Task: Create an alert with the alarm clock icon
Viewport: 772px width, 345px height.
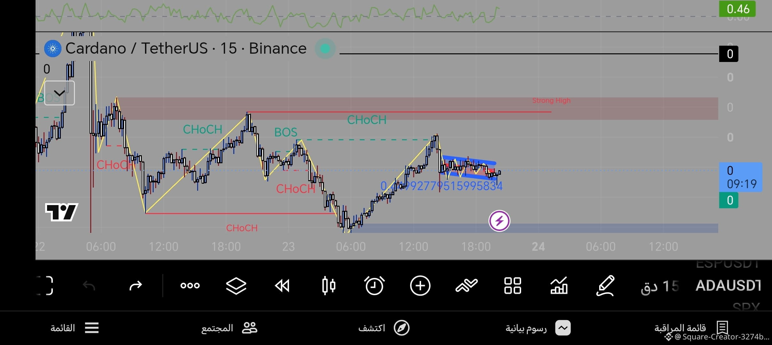Action: coord(374,286)
